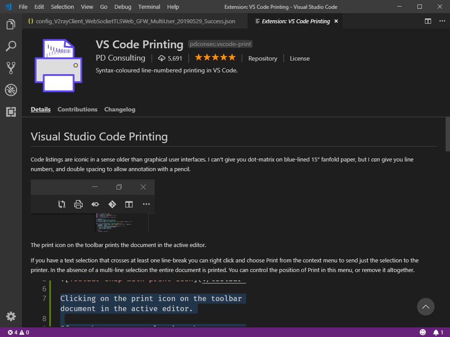Image resolution: width=450 pixels, height=337 pixels.
Task: Select the Details tab
Action: pos(40,109)
